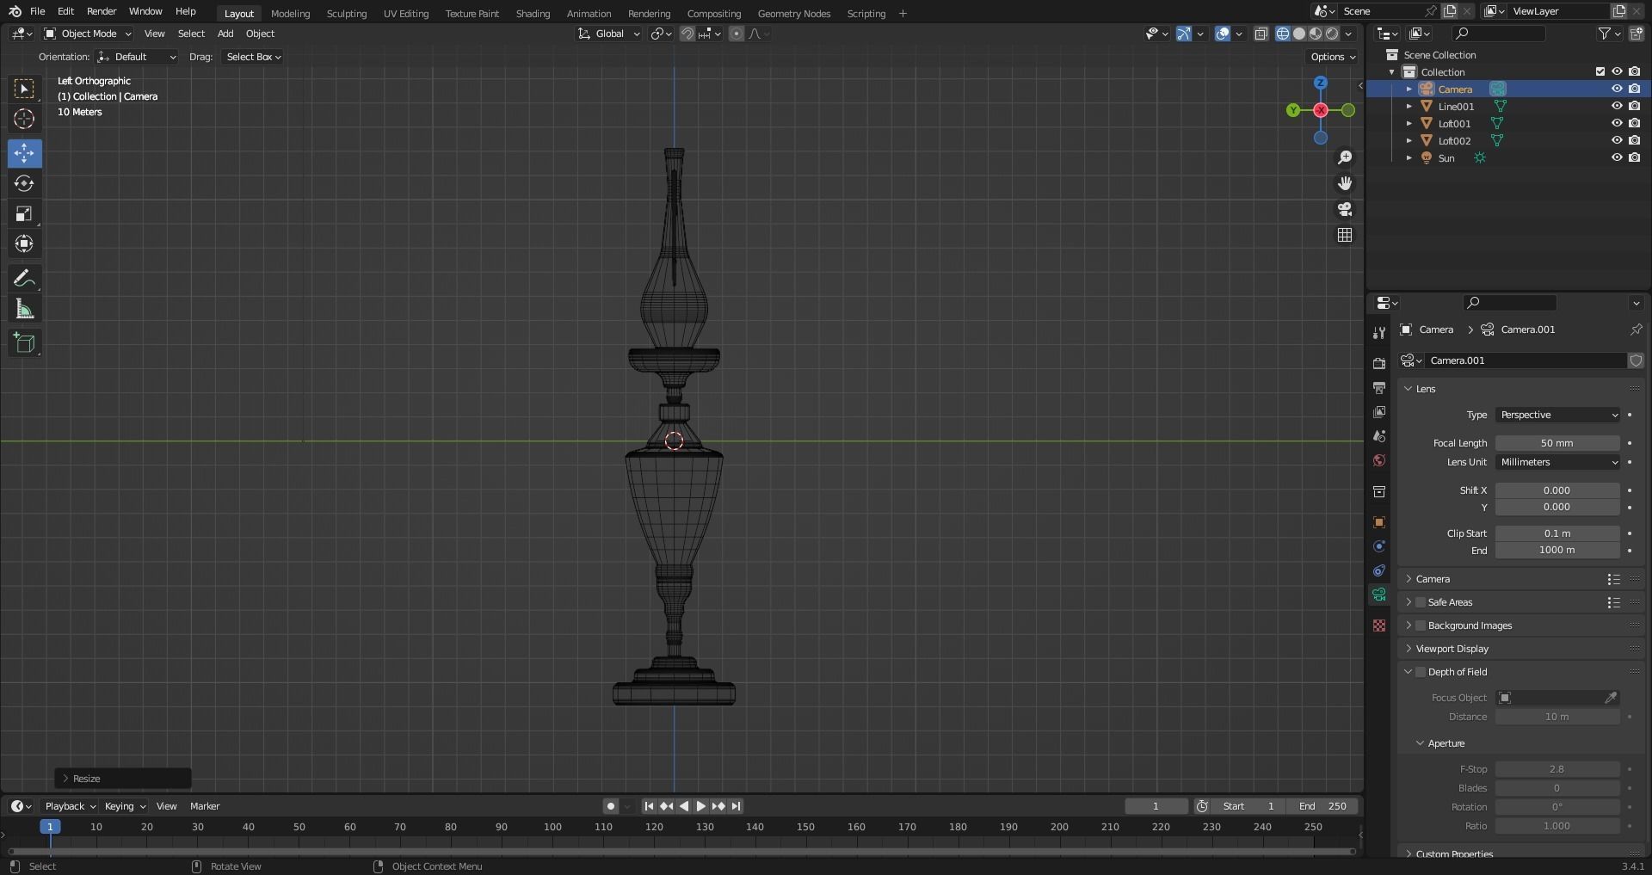Viewport: 1652px width, 875px height.
Task: Open the Options button in viewport
Action: point(1333,57)
